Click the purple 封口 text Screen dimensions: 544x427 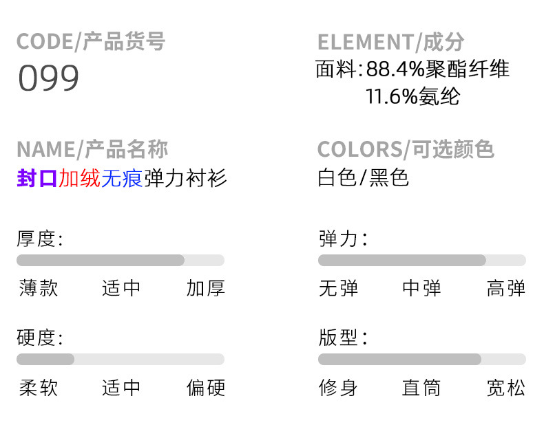pyautogui.click(x=37, y=179)
